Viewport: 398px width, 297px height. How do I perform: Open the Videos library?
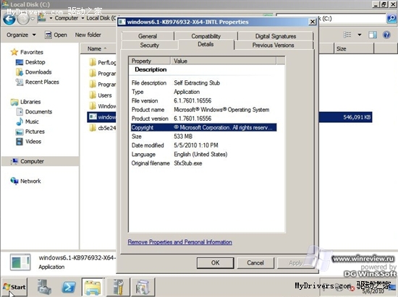coord(28,142)
